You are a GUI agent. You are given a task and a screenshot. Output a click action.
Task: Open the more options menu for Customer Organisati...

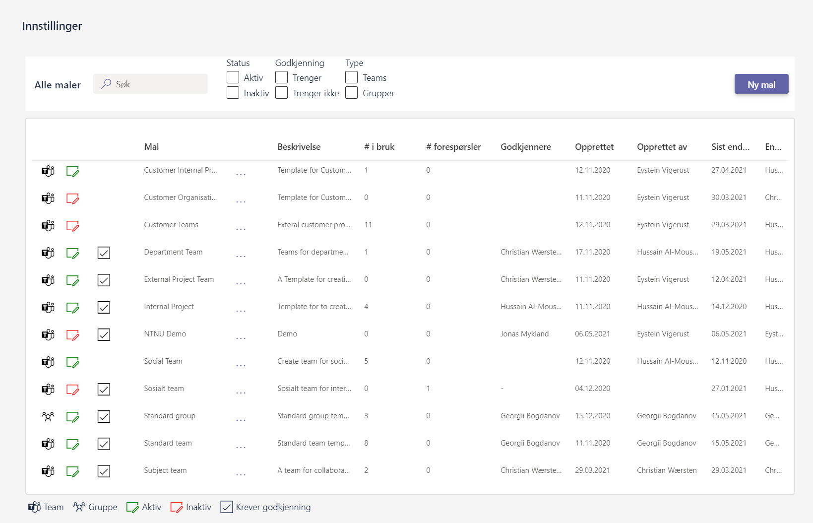click(241, 202)
